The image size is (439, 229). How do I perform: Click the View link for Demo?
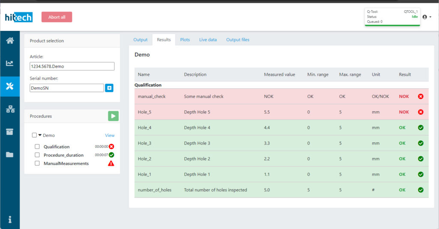point(110,135)
